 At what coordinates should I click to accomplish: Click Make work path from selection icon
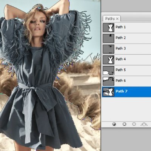pyautogui.click(x=144, y=124)
